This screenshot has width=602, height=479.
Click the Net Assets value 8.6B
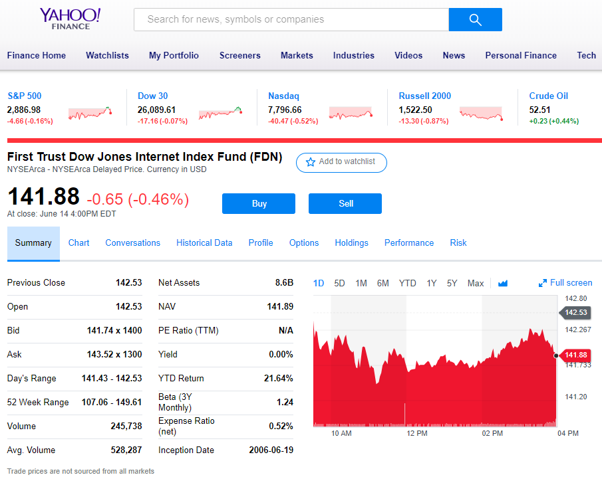284,282
